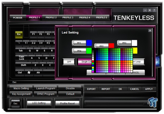The image size is (164, 114).
Task: Select the F2 function key
Action: pyautogui.click(x=41, y=34)
